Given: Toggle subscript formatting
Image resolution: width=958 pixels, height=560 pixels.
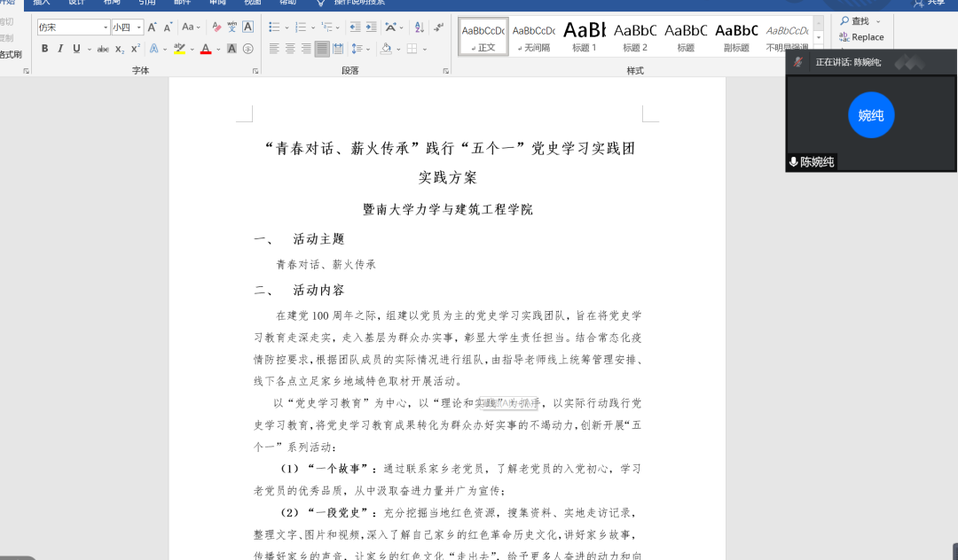Looking at the screenshot, I should point(120,49).
